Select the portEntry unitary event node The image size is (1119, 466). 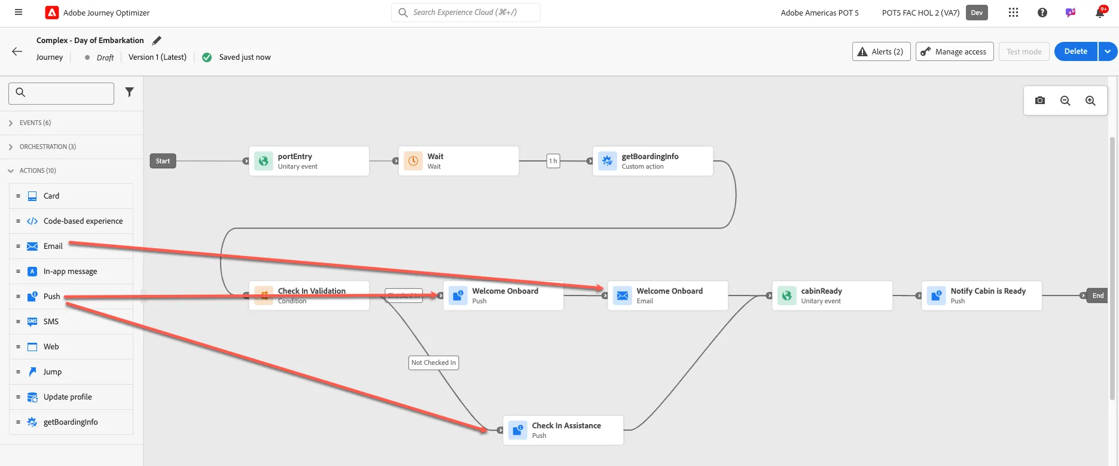click(309, 161)
